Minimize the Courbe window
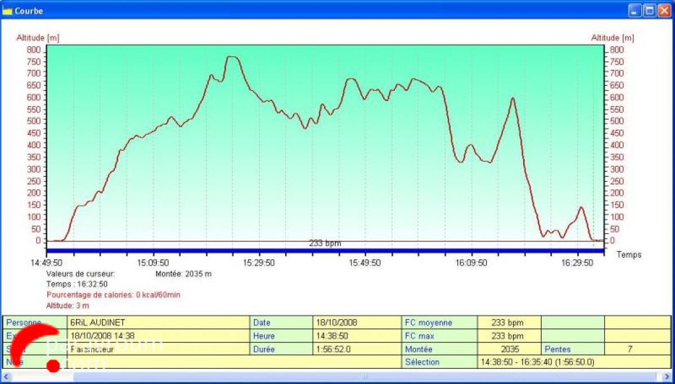The width and height of the screenshot is (675, 384). (635, 11)
